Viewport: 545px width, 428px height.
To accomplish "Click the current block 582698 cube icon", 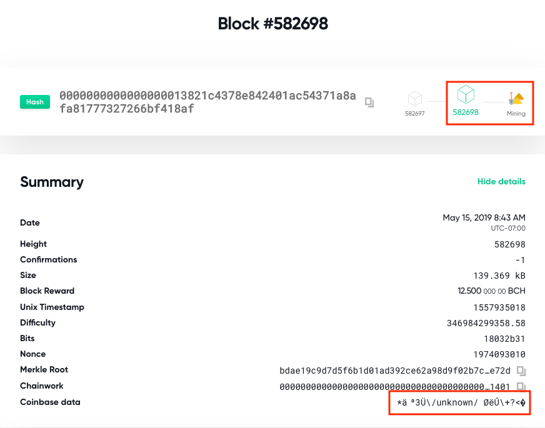I will [466, 95].
